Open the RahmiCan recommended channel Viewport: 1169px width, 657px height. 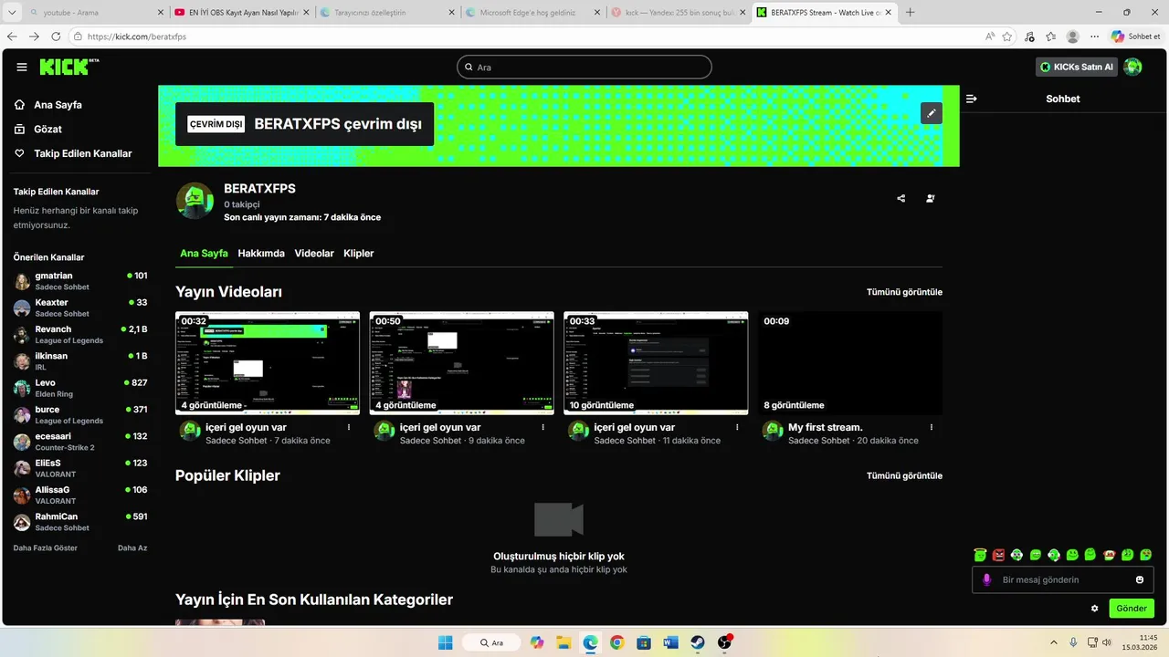pyautogui.click(x=80, y=522)
